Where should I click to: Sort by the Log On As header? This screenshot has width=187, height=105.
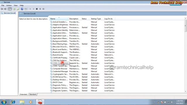pyautogui.click(x=109, y=19)
